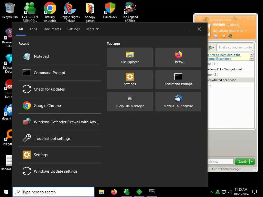Show hidden system tray icons
The width and height of the screenshot is (263, 197).
coord(211,192)
